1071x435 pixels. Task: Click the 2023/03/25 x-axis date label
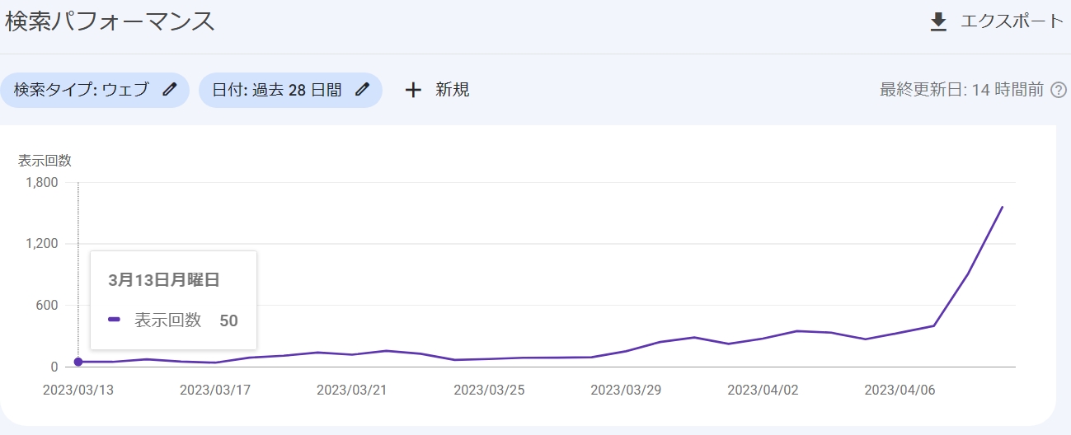pos(488,390)
